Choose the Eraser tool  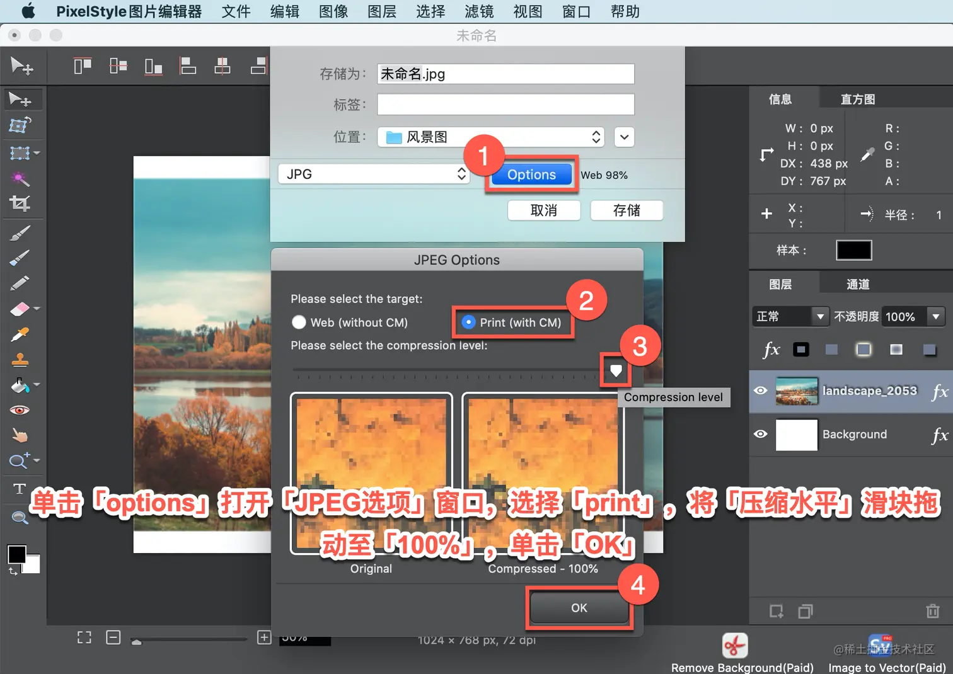click(20, 309)
